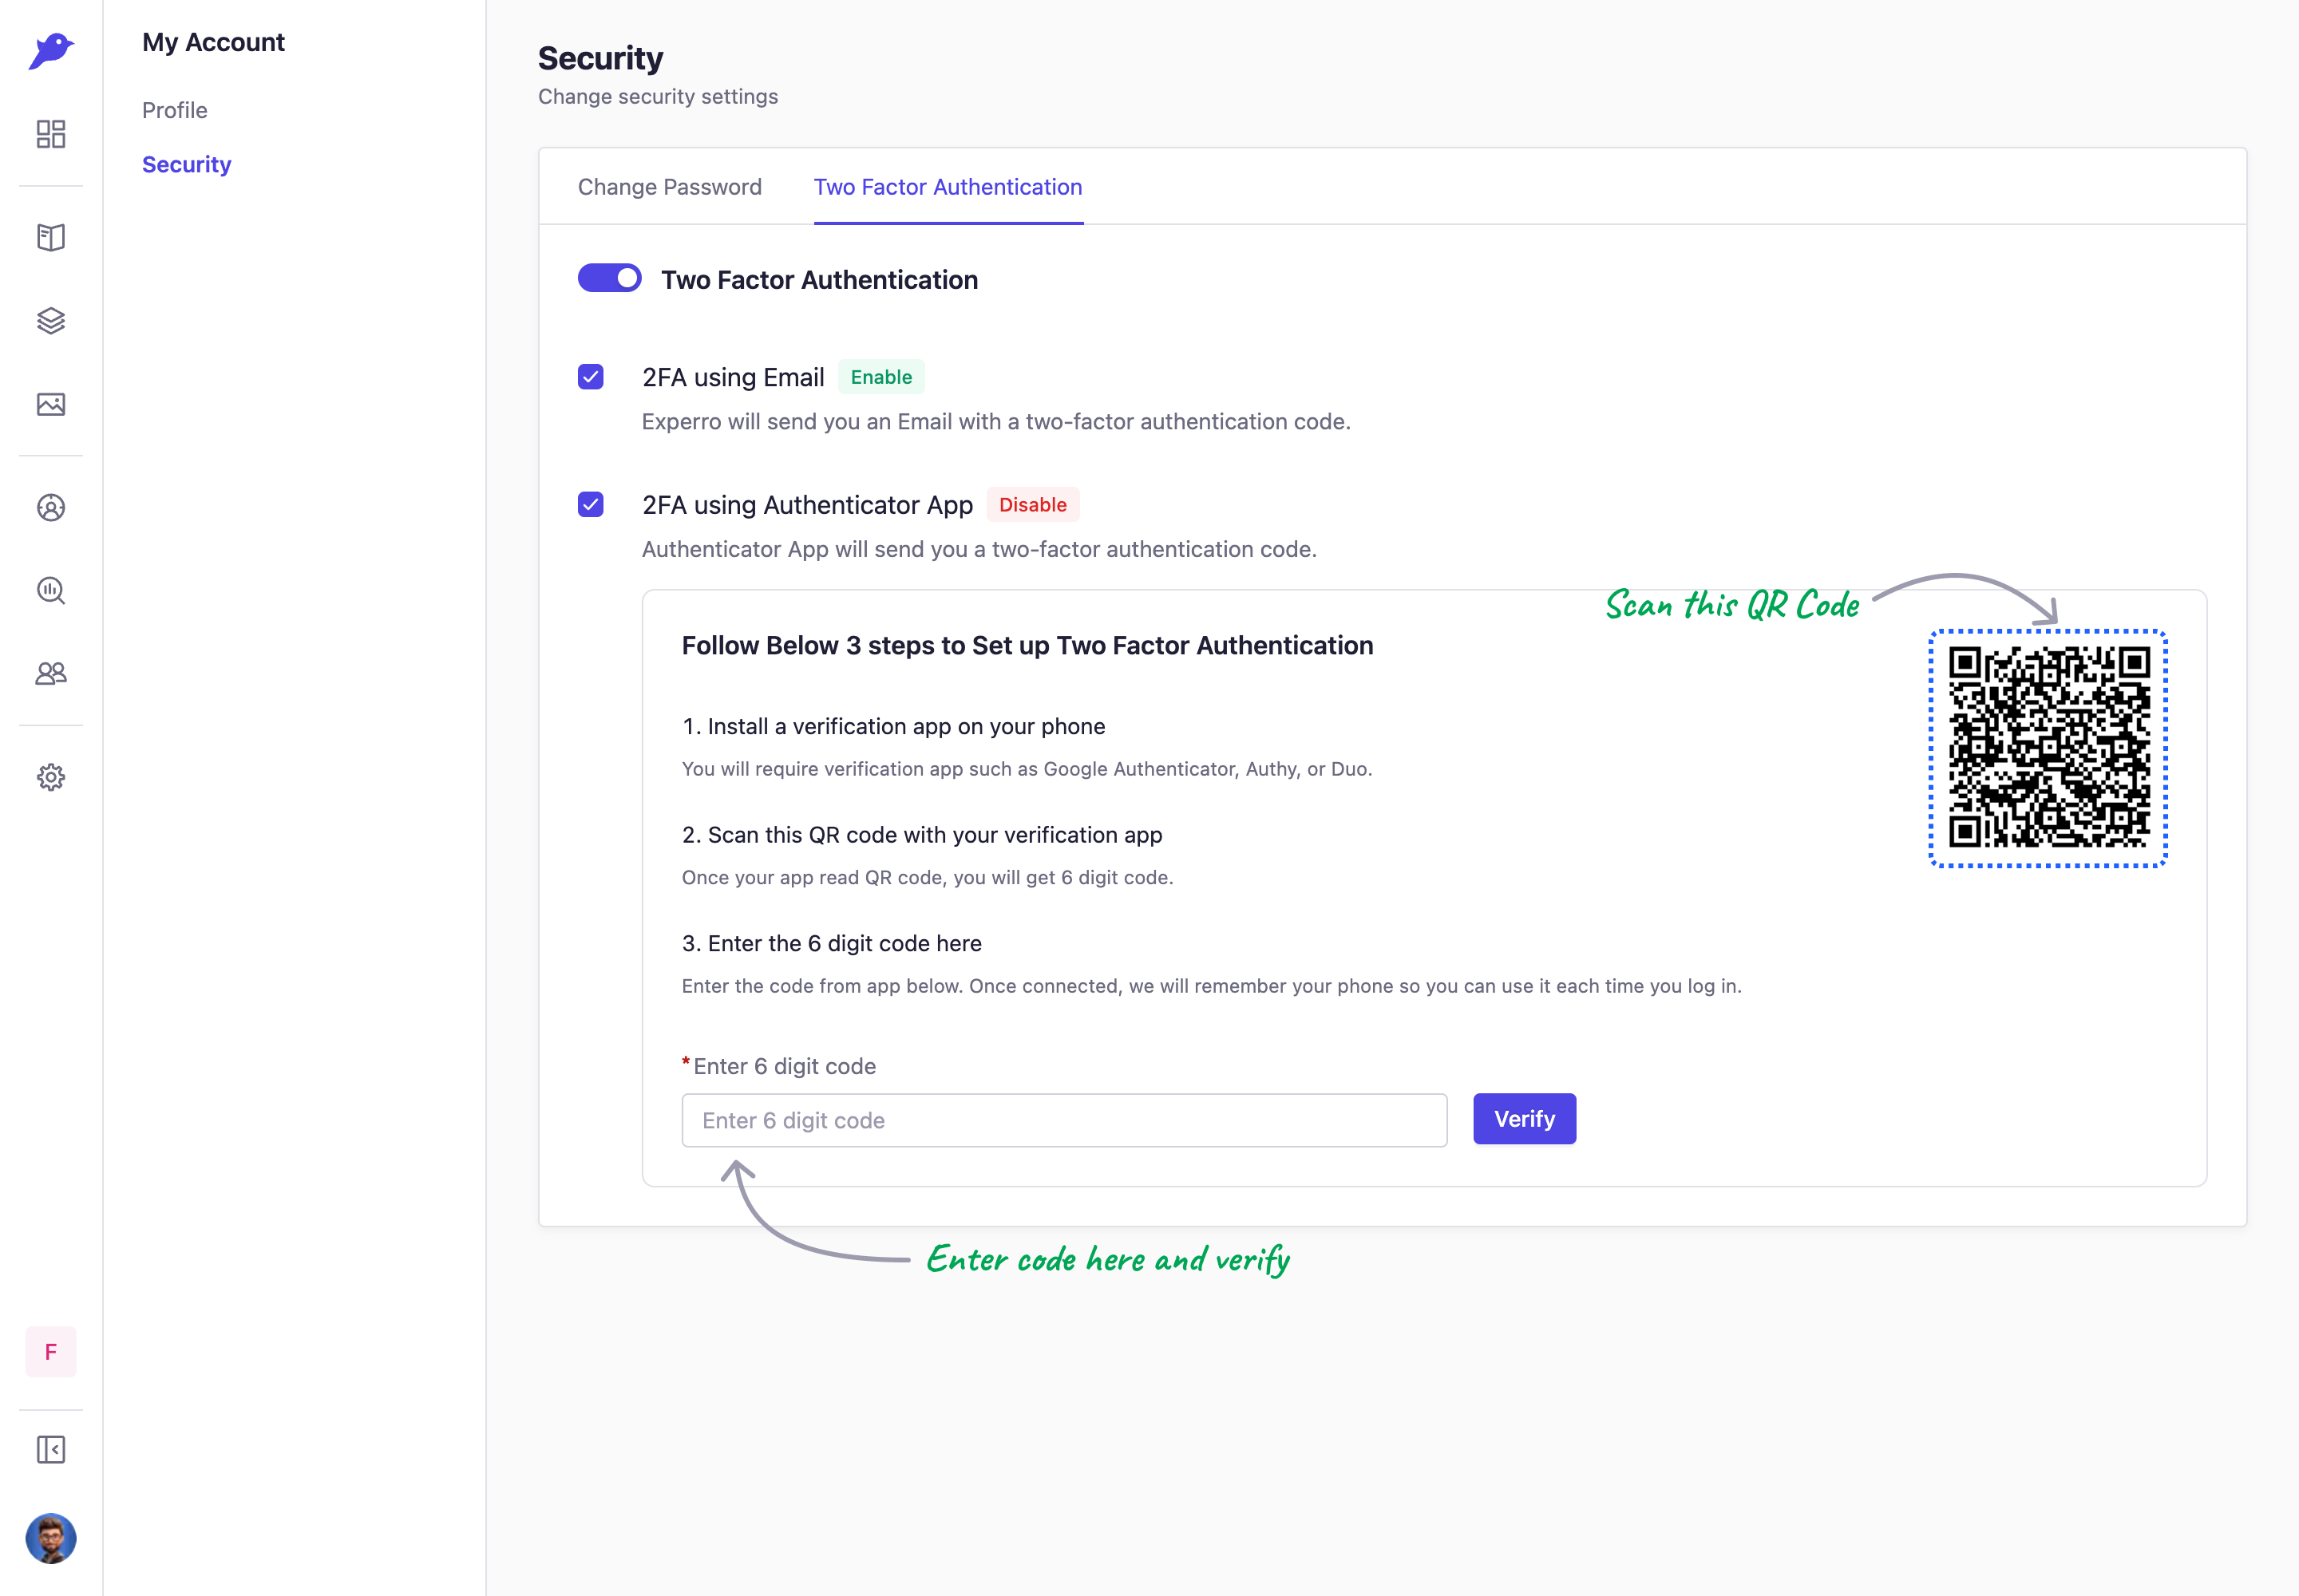Open the user avatar profile menu
The width and height of the screenshot is (2299, 1596).
click(51, 1538)
